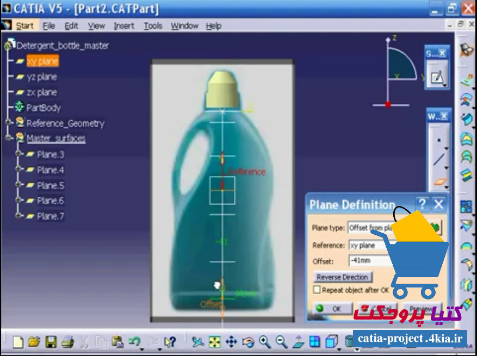This screenshot has width=477, height=356.
Task: Open the Window menu
Action: 184,26
